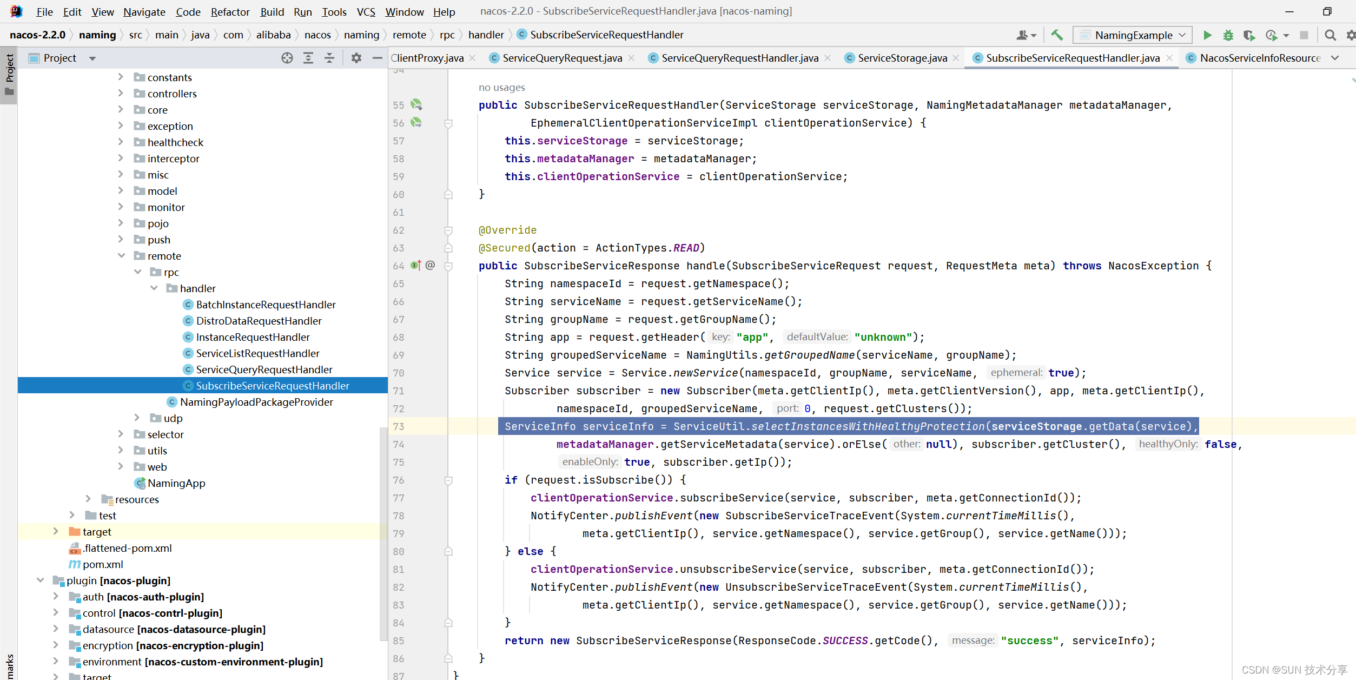Click the Debug bug icon
This screenshot has height=680, width=1356.
1228,35
